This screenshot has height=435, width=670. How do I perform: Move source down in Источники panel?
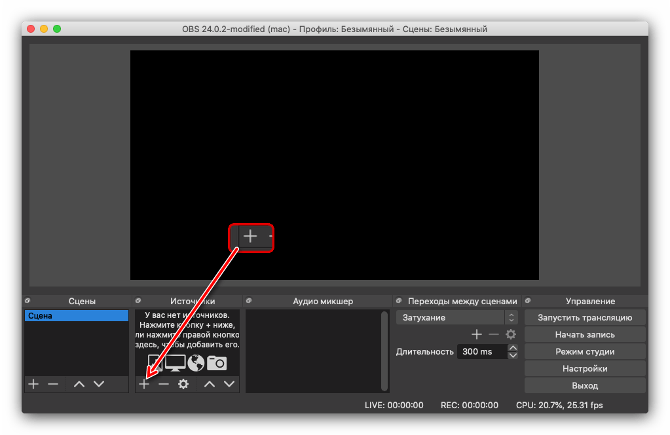point(229,384)
